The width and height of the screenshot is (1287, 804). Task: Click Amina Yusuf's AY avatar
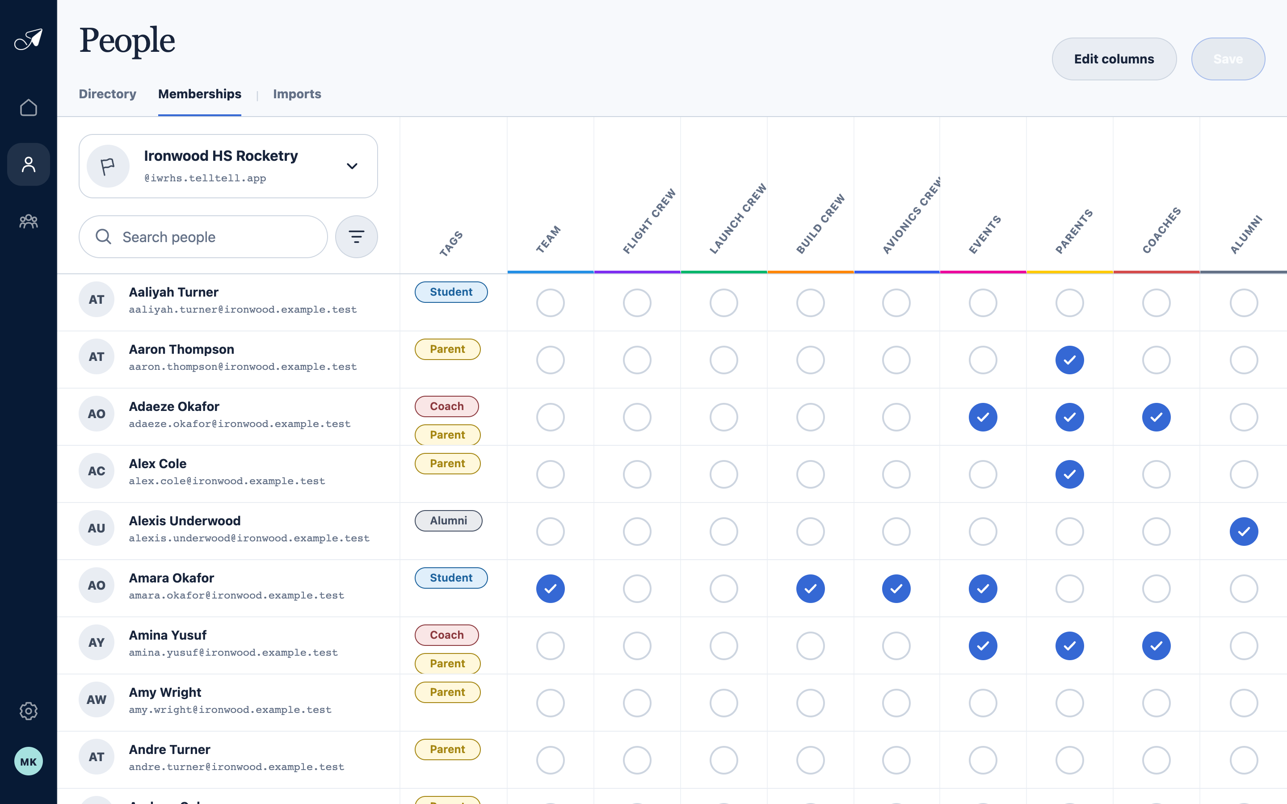pos(96,642)
